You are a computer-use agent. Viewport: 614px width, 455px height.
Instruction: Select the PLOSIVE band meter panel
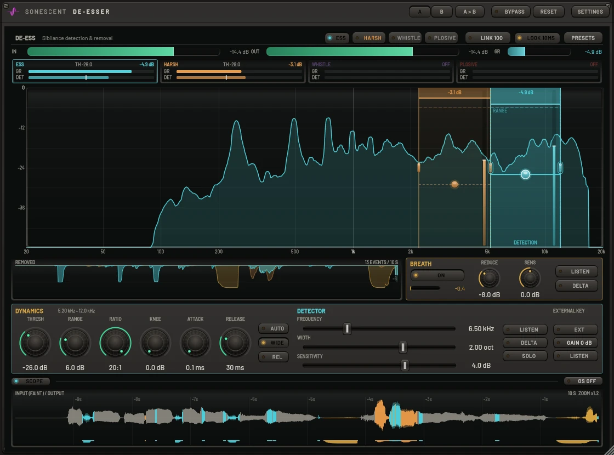529,71
